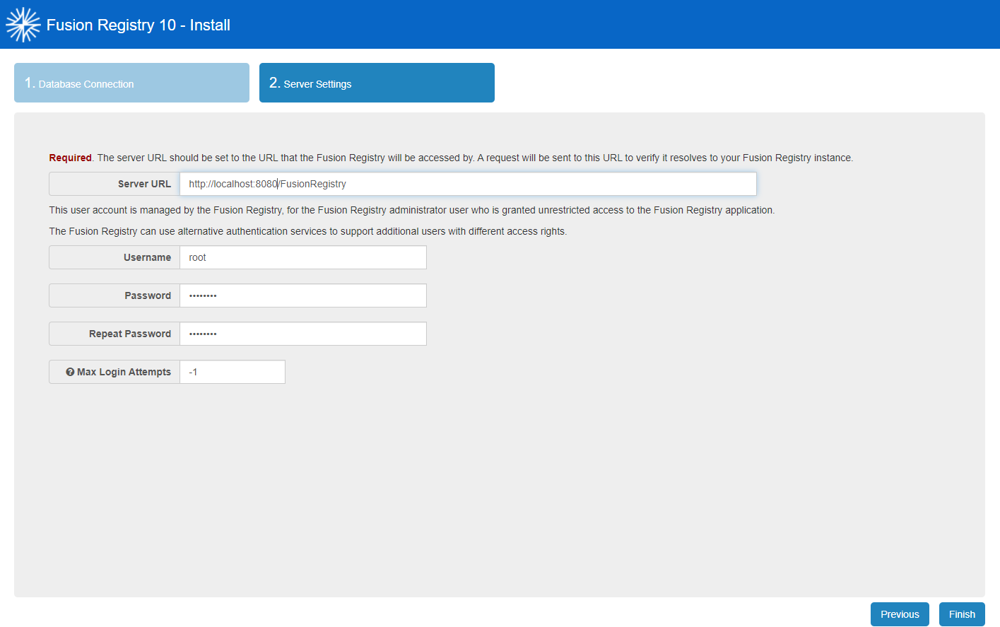Image resolution: width=1000 pixels, height=627 pixels.
Task: Go to the Database Connection step tab
Action: pos(131,83)
